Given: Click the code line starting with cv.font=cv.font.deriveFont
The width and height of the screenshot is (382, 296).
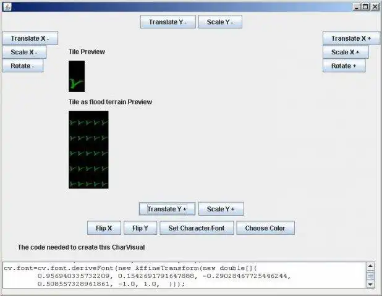Looking at the screenshot, I should (130, 268).
